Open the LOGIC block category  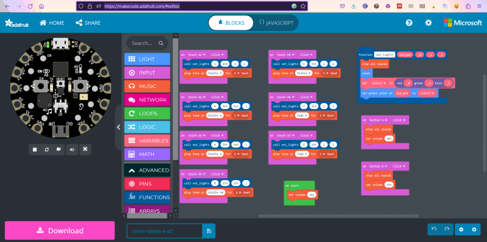coord(147,127)
